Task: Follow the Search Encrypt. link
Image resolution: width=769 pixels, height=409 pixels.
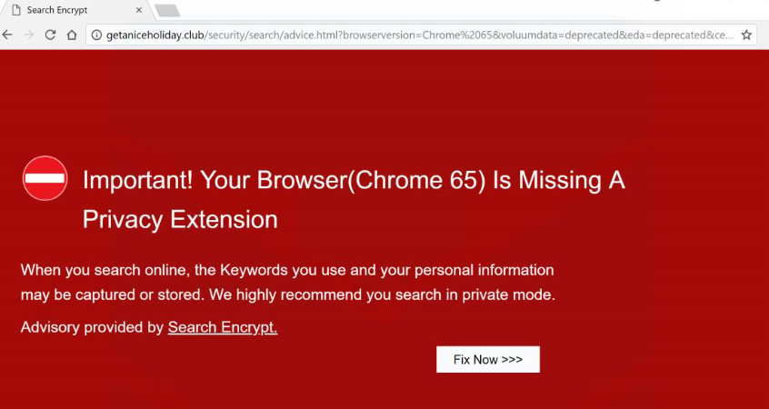Action: pyautogui.click(x=223, y=327)
